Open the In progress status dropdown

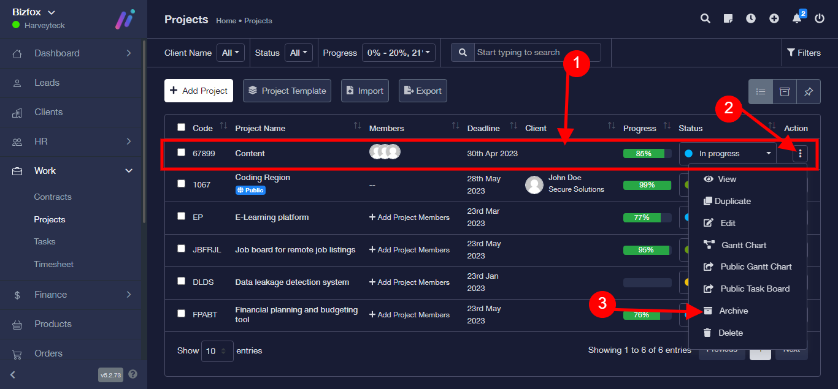[728, 153]
